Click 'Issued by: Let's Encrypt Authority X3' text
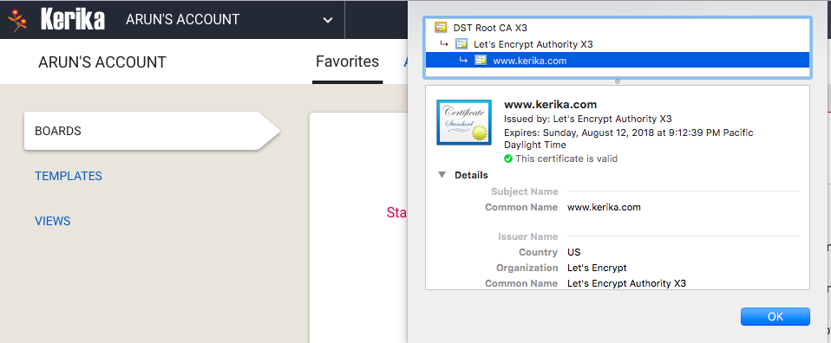The height and width of the screenshot is (343, 831). [588, 119]
